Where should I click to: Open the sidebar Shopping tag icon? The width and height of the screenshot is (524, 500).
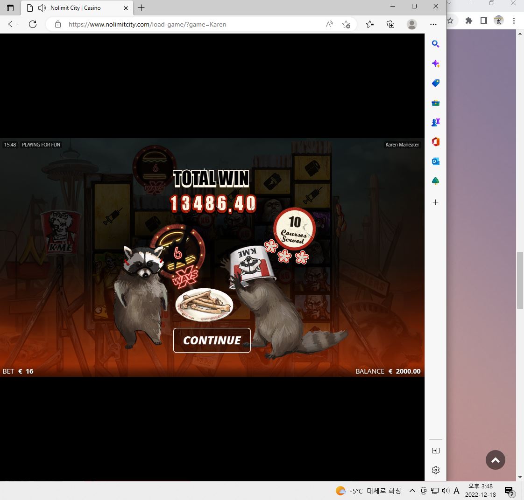pos(435,83)
